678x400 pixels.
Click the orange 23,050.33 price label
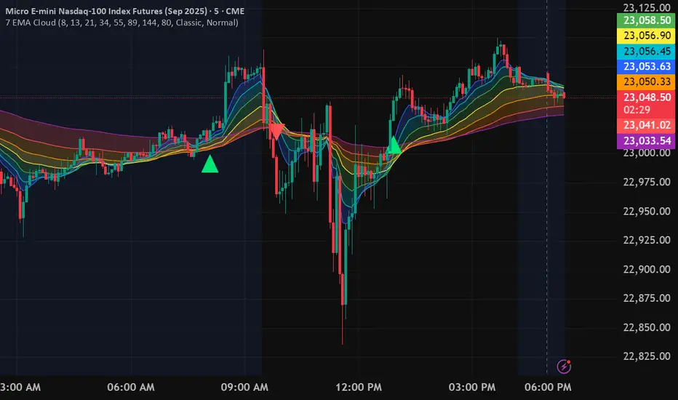(647, 81)
